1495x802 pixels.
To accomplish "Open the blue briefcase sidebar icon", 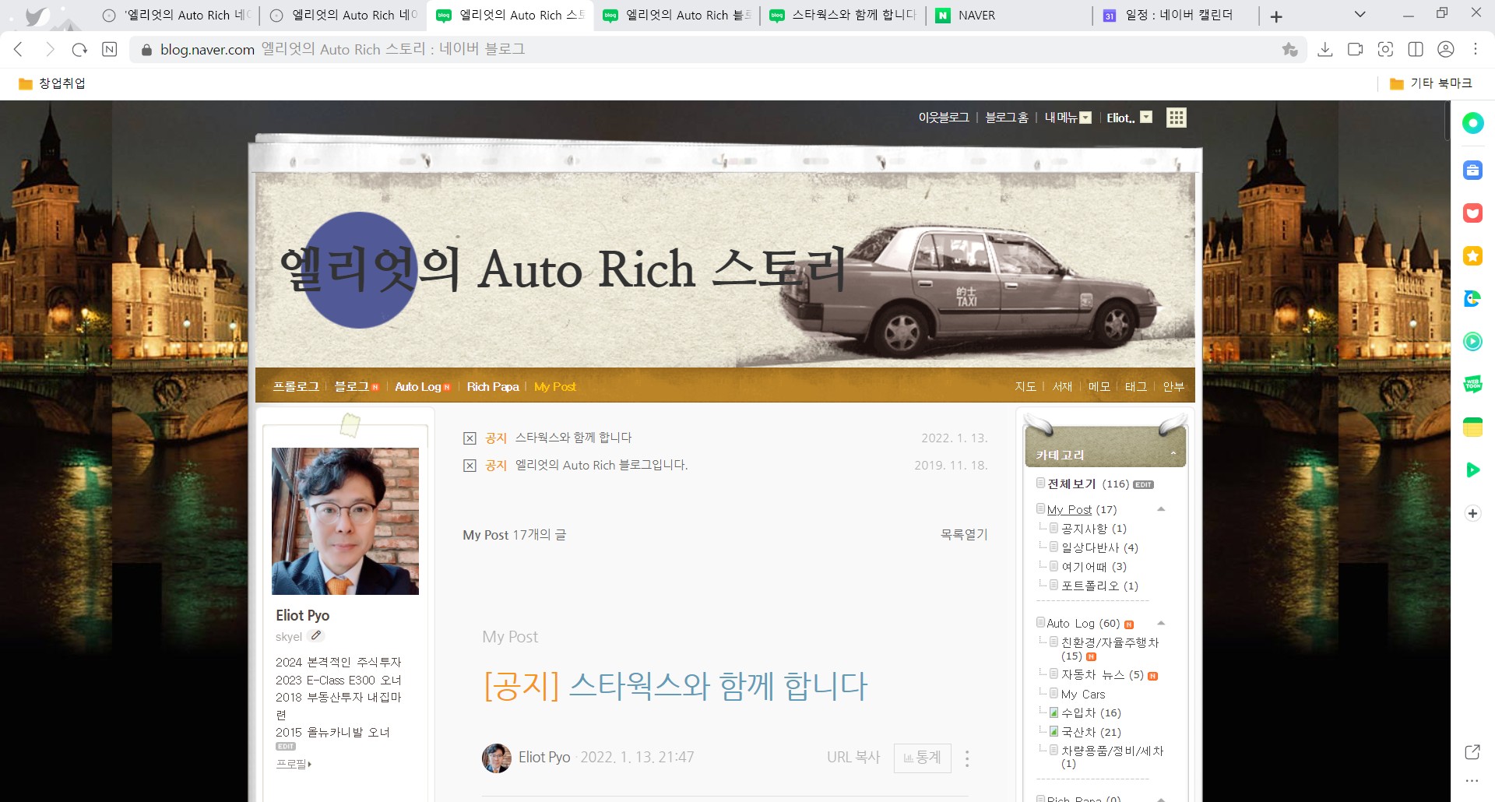I will point(1472,170).
